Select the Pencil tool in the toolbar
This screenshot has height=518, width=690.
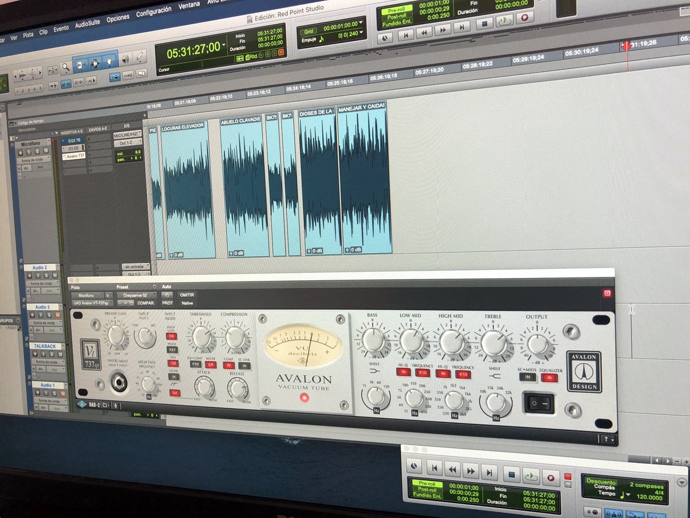point(139,58)
